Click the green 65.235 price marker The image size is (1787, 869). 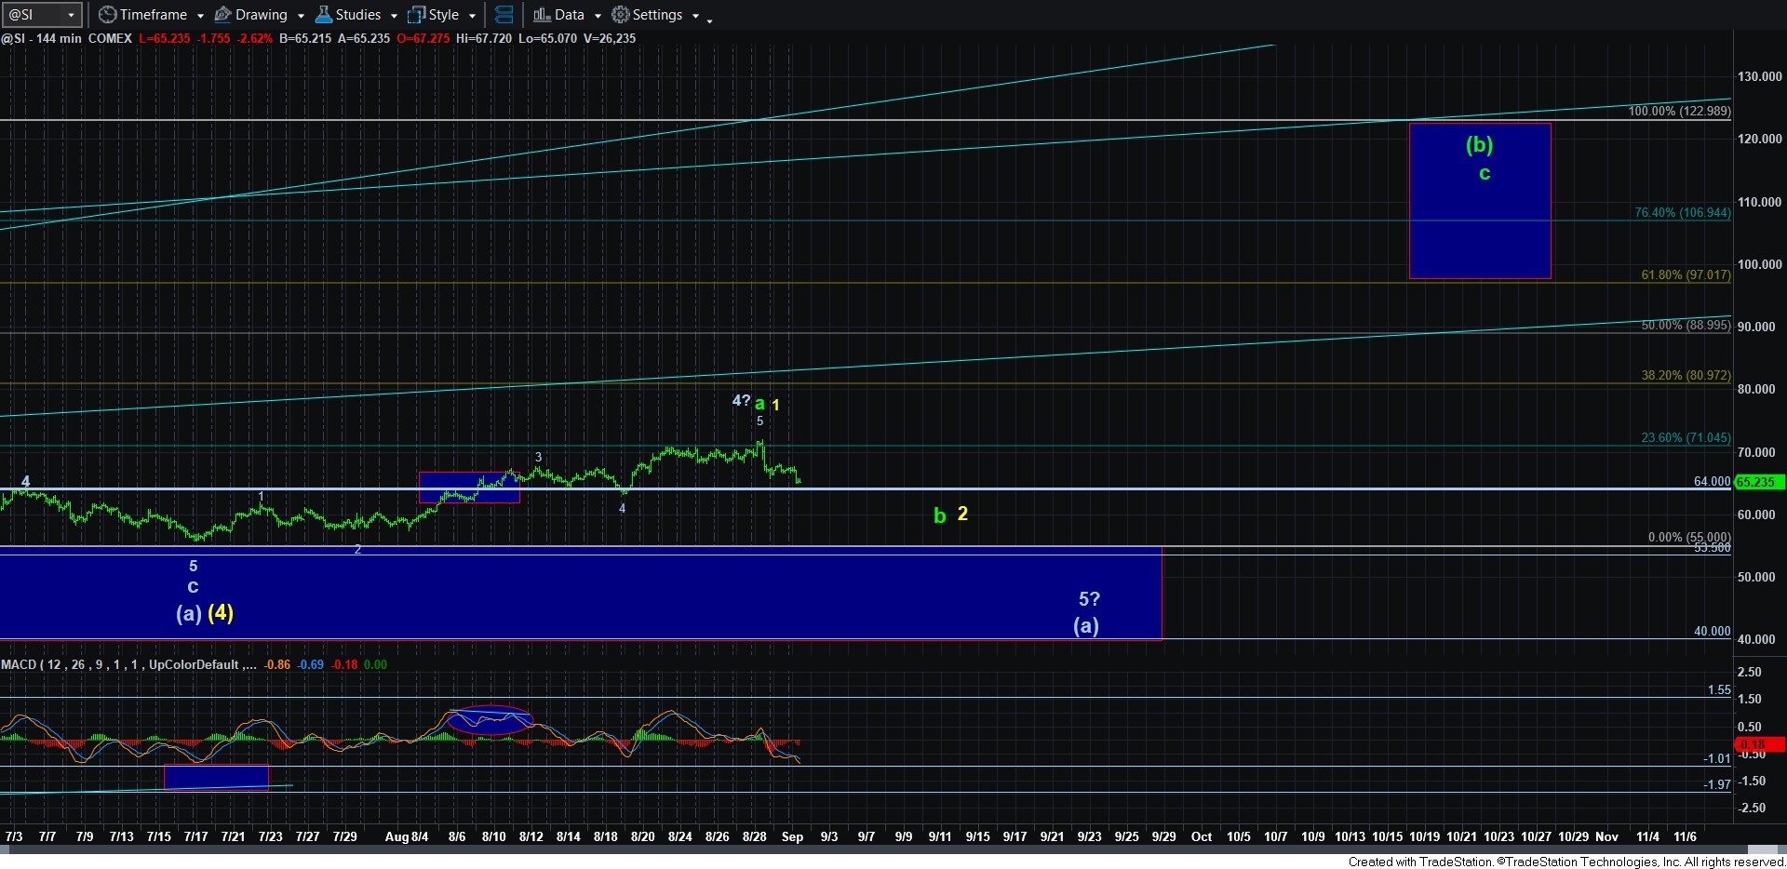coord(1756,482)
